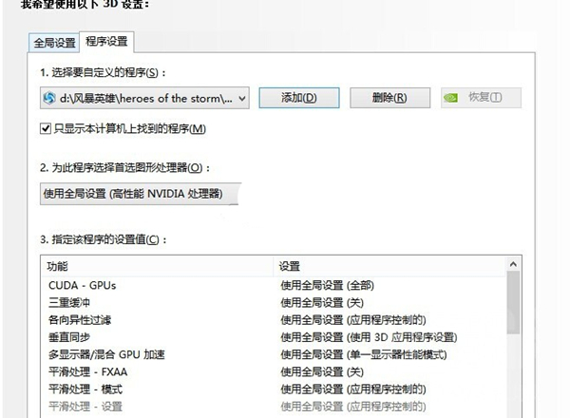Toggle the show only programs on this computer checkbox
Image resolution: width=570 pixels, height=418 pixels.
[x=46, y=128]
